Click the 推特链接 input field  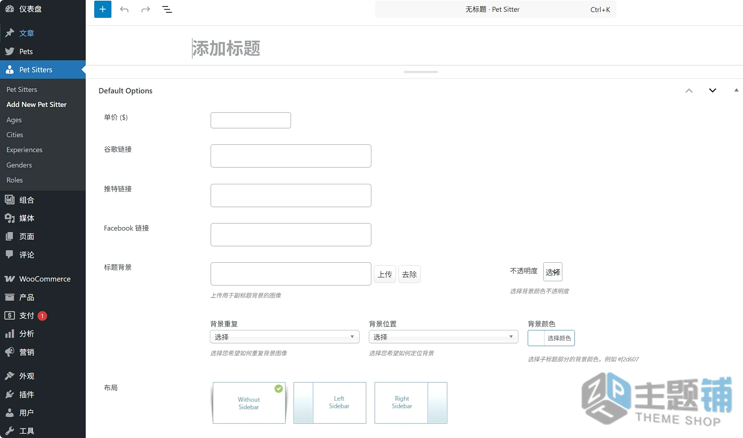coord(291,195)
